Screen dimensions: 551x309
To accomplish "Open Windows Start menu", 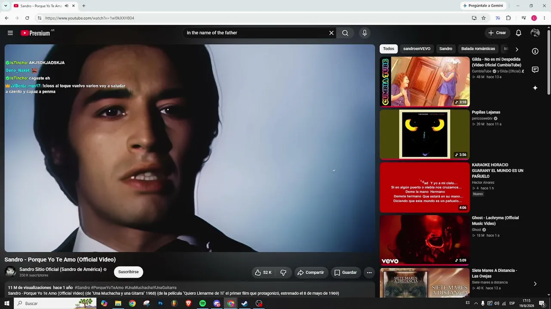I will pyautogui.click(x=7, y=303).
